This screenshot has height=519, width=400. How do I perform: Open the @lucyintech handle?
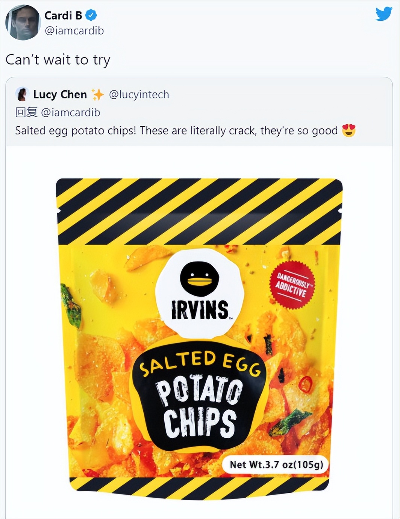139,95
